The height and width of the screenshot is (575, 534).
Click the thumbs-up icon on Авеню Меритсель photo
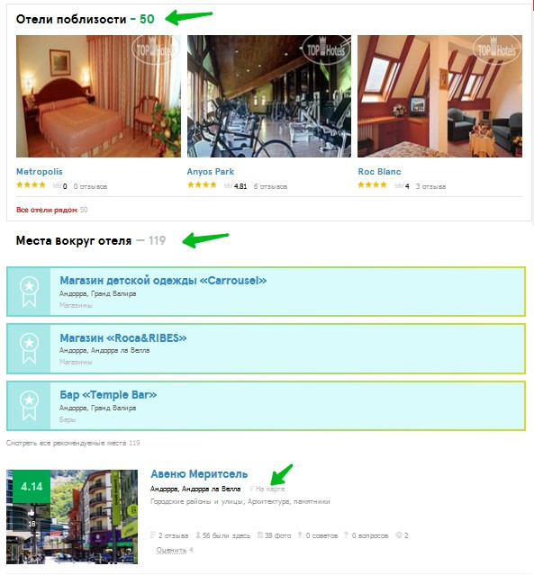pyautogui.click(x=32, y=512)
